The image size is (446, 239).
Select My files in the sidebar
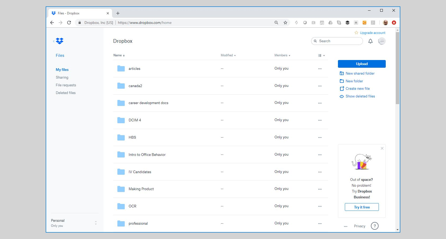point(62,70)
